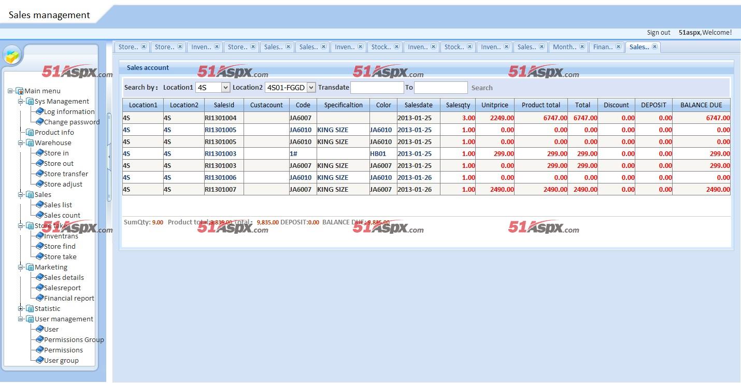This screenshot has width=741, height=383.
Task: Switch to the Month.. tab
Action: tap(564, 47)
